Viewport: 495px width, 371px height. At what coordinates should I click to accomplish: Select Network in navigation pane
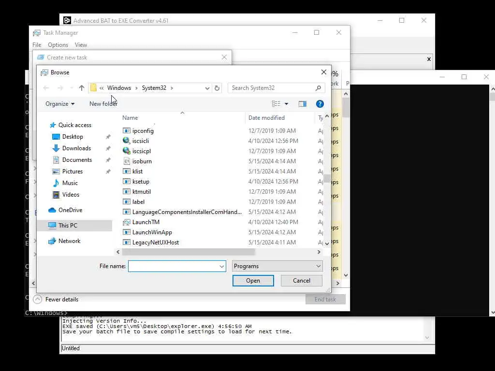click(69, 241)
